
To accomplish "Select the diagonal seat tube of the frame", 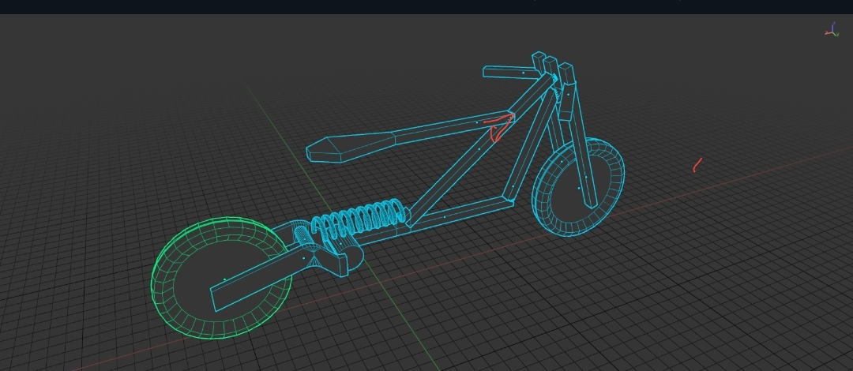I will 479,149.
